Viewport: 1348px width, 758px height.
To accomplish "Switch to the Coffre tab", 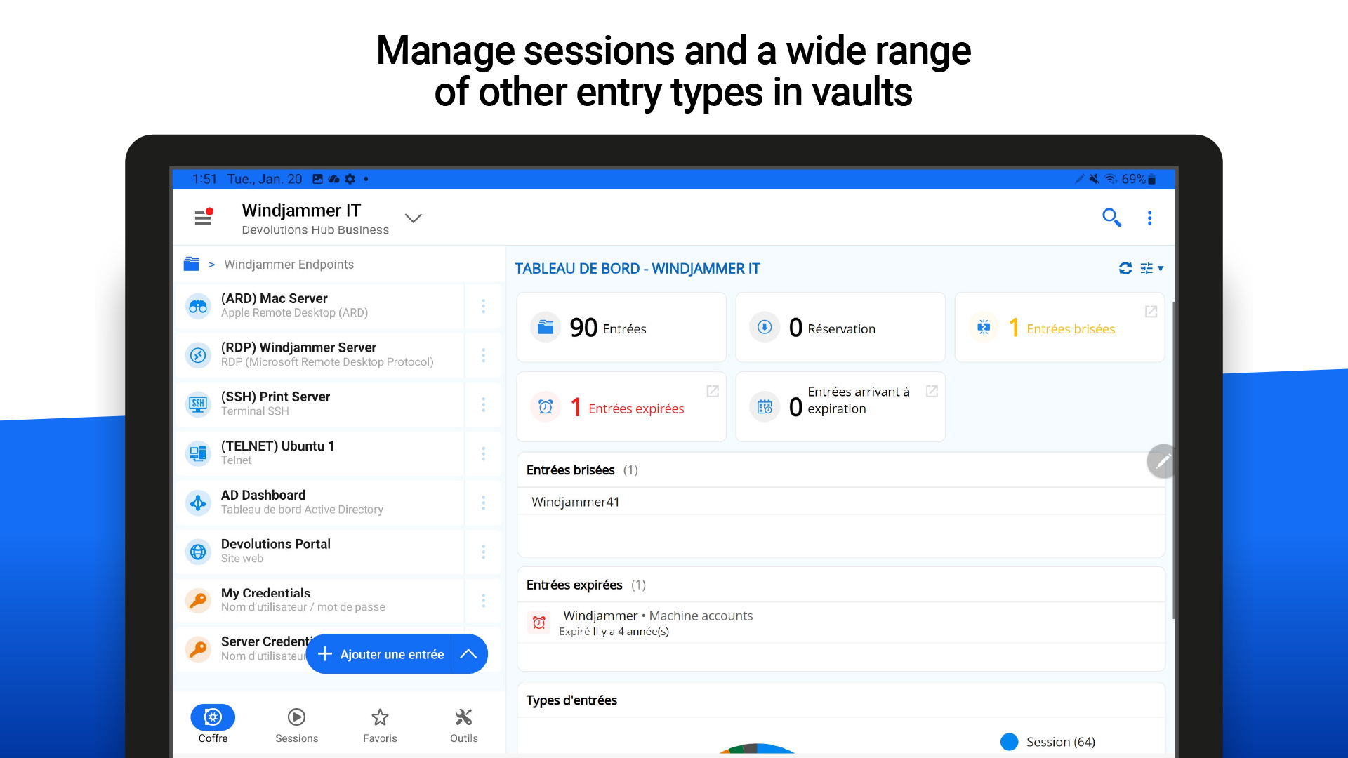I will pos(213,724).
